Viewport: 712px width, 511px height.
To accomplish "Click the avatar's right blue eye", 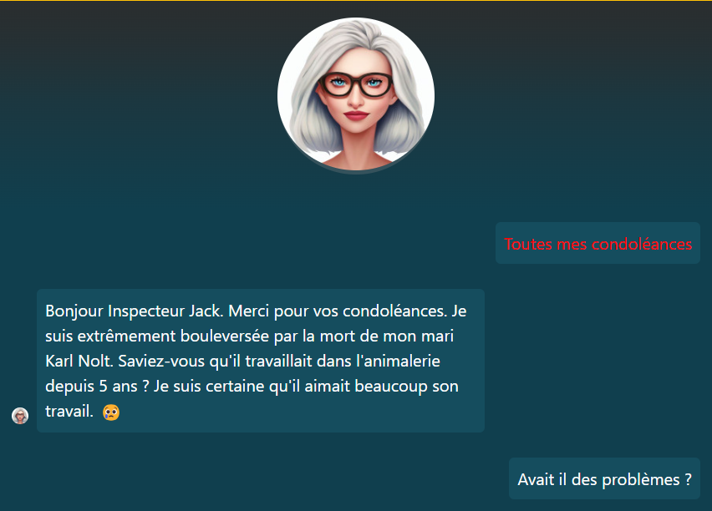I will pyautogui.click(x=374, y=83).
